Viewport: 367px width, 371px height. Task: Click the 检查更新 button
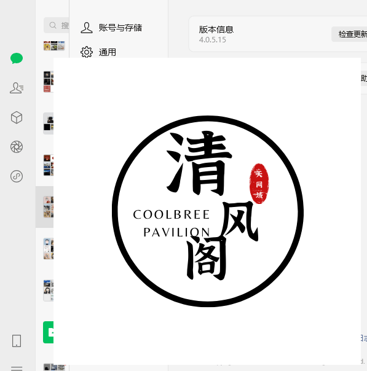[x=349, y=34]
